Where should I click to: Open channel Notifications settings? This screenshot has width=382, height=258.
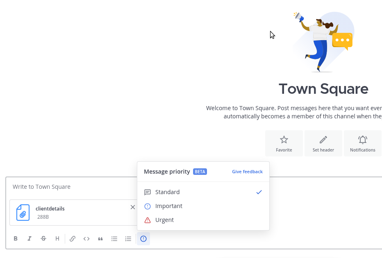click(362, 143)
